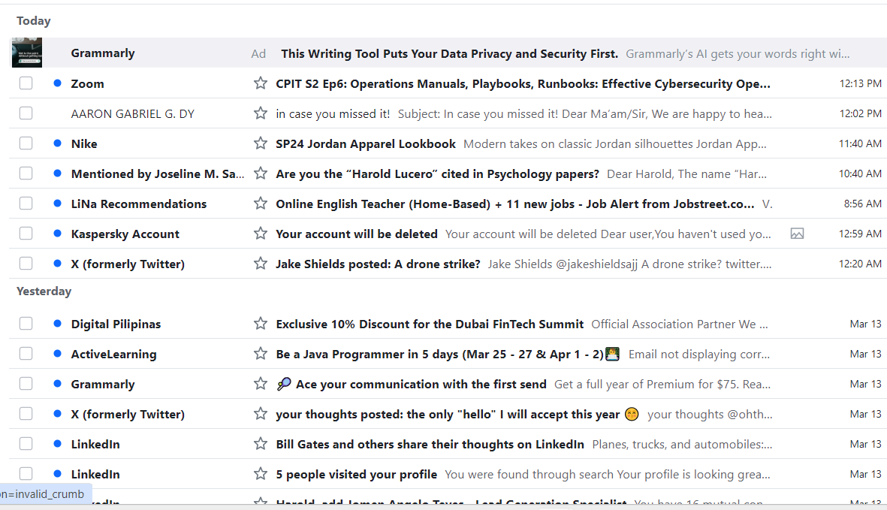The height and width of the screenshot is (510, 887).
Task: Star the ActiveLearning Java Programmer email
Action: tap(261, 354)
